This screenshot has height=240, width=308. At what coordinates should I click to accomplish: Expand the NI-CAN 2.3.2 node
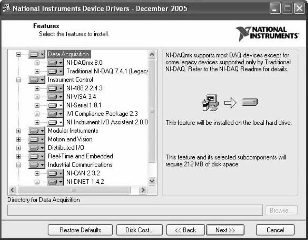(x=37, y=173)
